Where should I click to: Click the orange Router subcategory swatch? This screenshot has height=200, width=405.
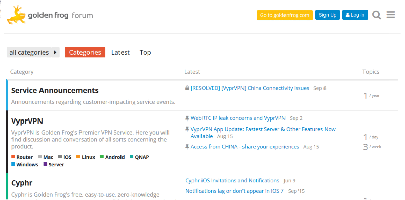point(13,157)
